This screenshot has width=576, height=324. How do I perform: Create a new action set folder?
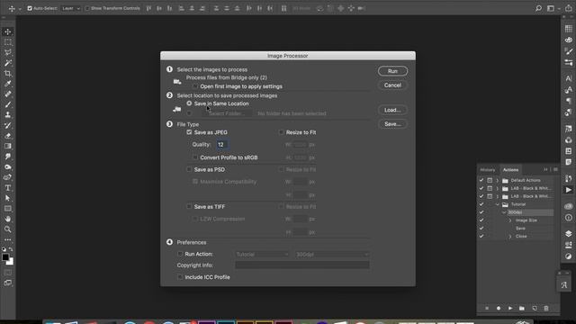pyautogui.click(x=522, y=308)
